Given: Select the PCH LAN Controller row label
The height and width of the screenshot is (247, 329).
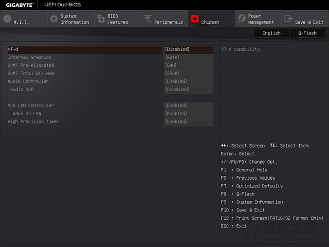Looking at the screenshot, I should tap(30, 105).
